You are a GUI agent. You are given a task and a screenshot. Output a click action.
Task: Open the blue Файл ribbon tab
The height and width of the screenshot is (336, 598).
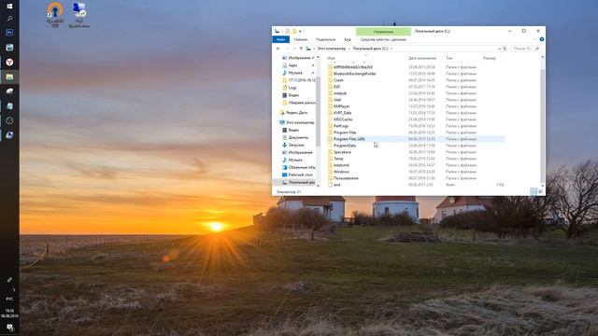[x=280, y=39]
